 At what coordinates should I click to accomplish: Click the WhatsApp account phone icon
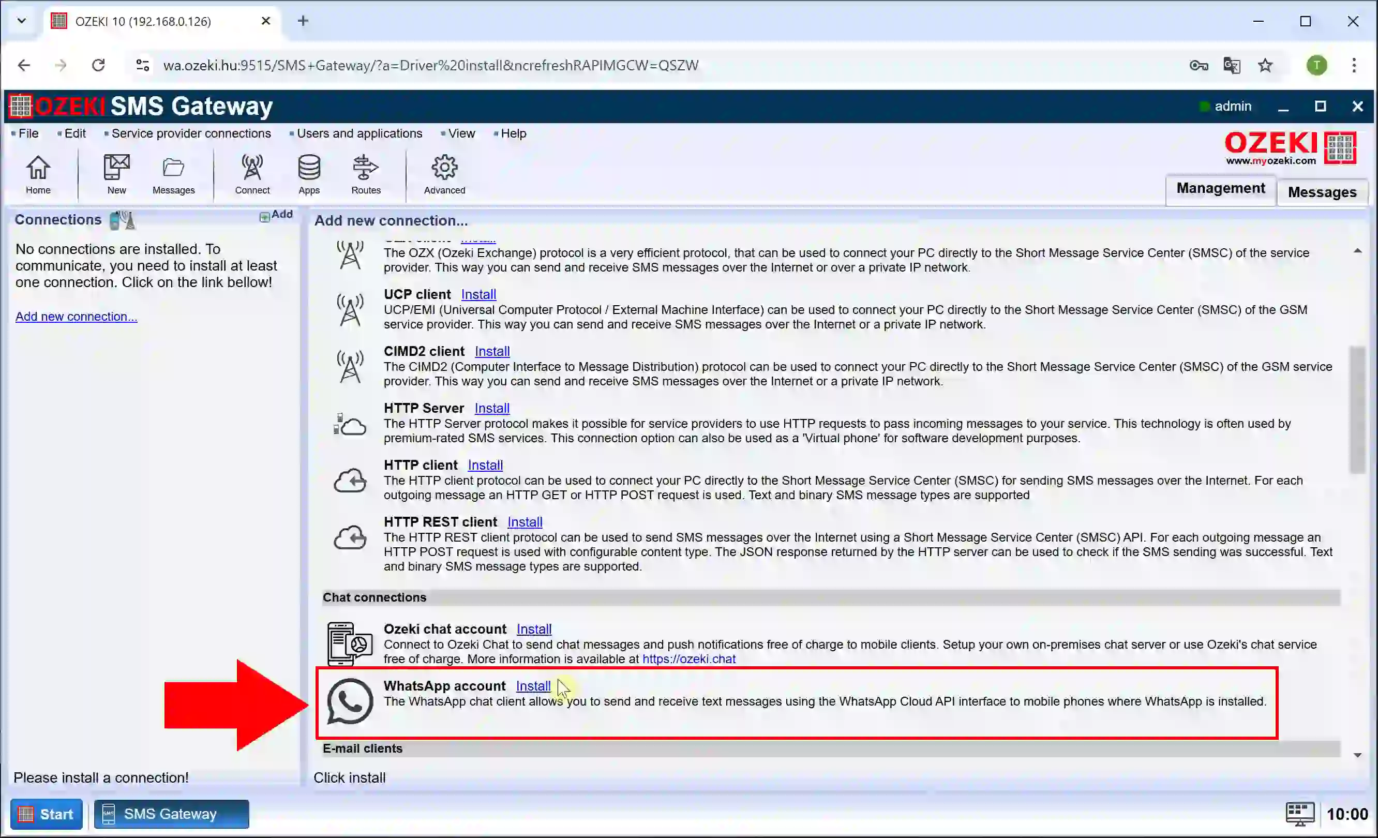(x=350, y=701)
